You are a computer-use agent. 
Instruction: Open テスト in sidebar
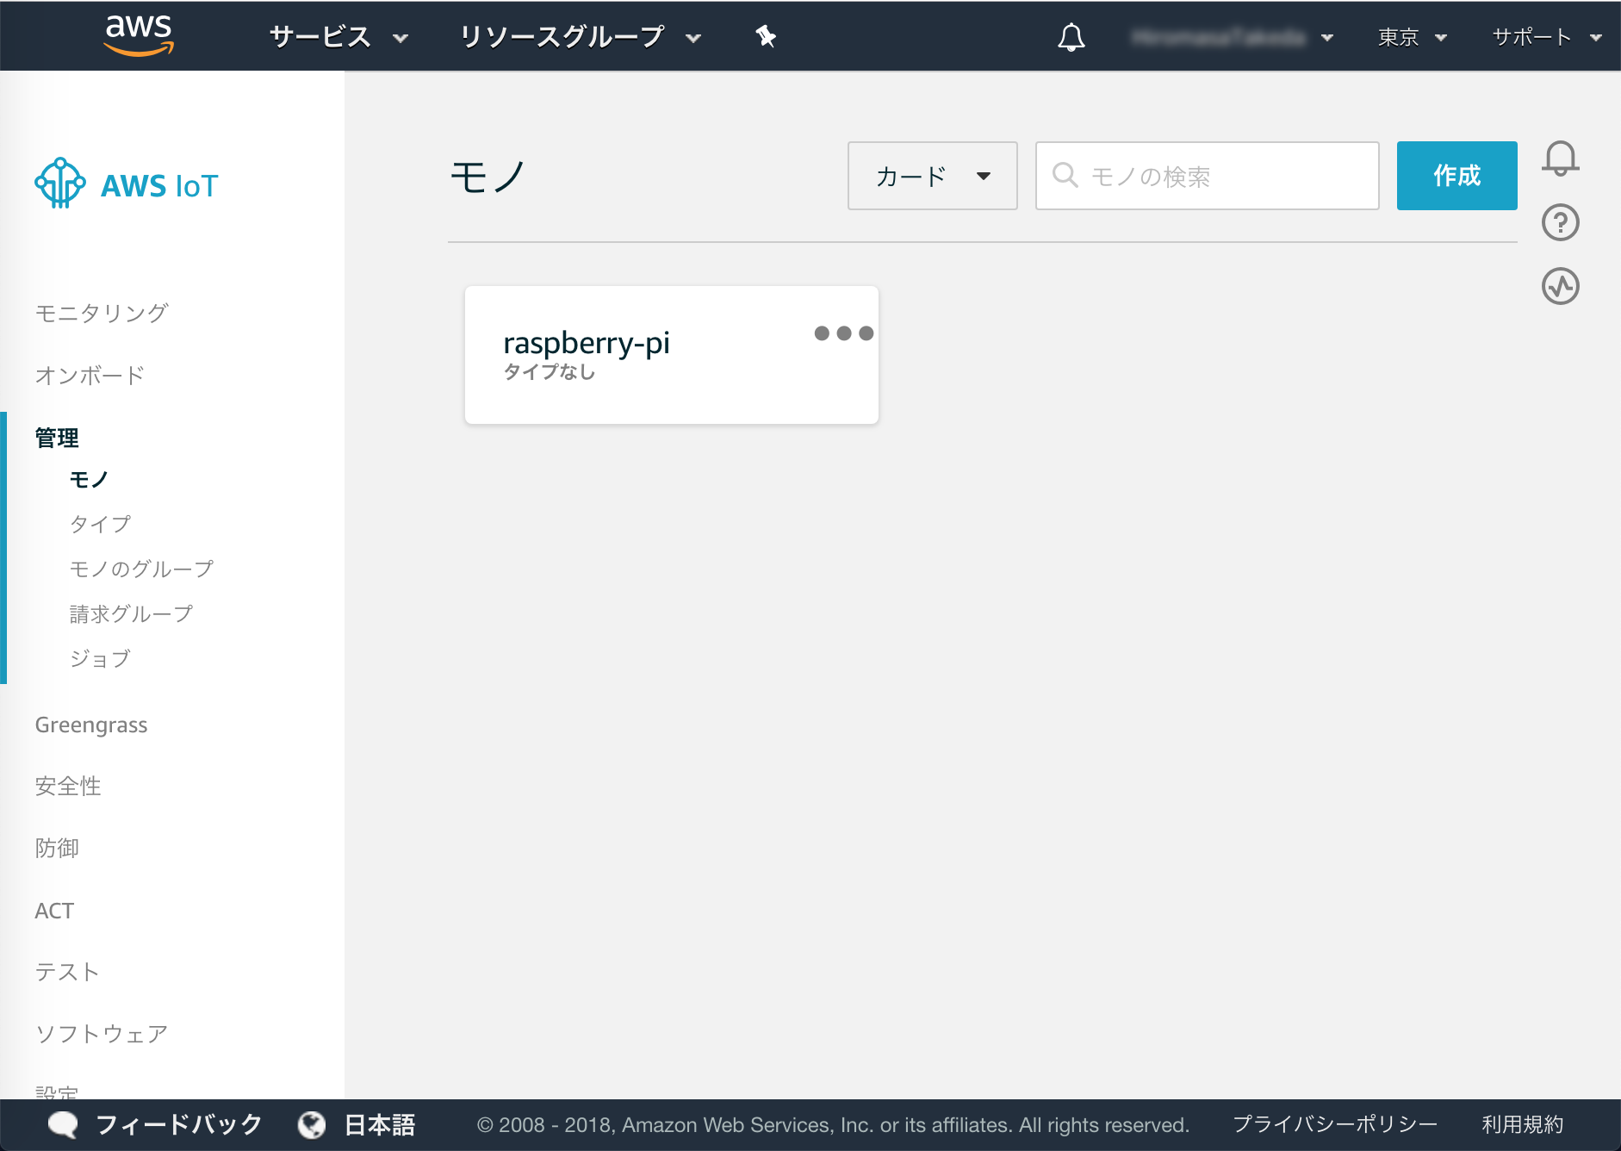67,972
